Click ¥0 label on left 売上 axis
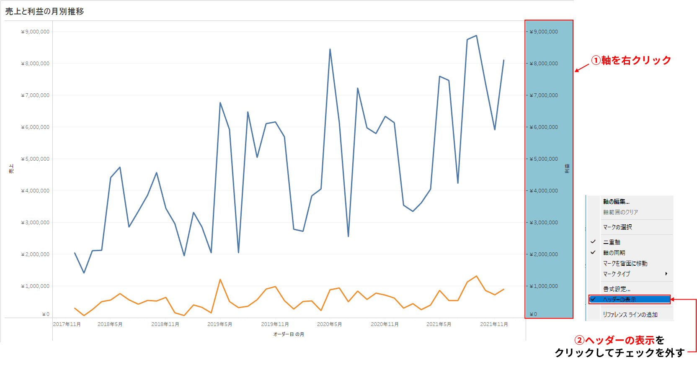697x367 pixels. (x=46, y=314)
